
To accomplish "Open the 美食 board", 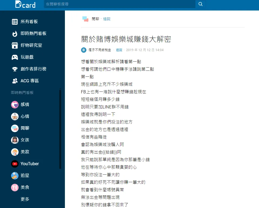I will pos(25,187).
